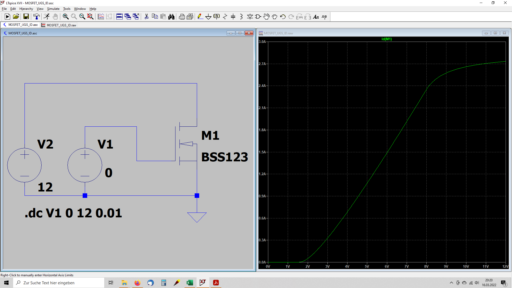Tile windows with the Tile icon
This screenshot has height=288, width=512.
point(119,17)
